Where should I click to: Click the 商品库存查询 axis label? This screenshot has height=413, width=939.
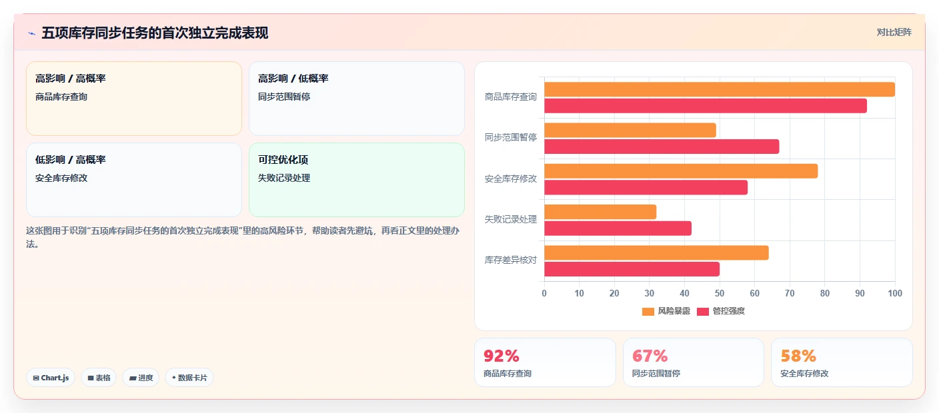pyautogui.click(x=510, y=97)
